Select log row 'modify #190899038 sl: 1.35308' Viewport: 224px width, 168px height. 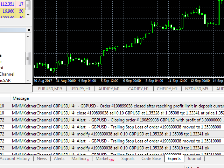(112, 134)
